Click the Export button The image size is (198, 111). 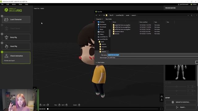(181, 107)
